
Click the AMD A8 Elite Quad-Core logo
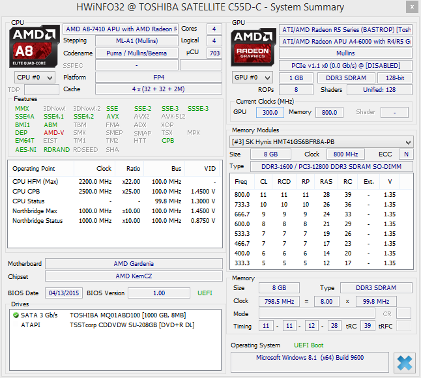(34, 46)
